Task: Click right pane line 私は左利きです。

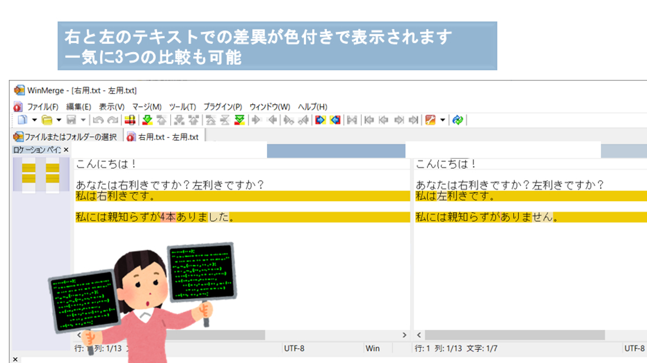Action: tap(531, 196)
